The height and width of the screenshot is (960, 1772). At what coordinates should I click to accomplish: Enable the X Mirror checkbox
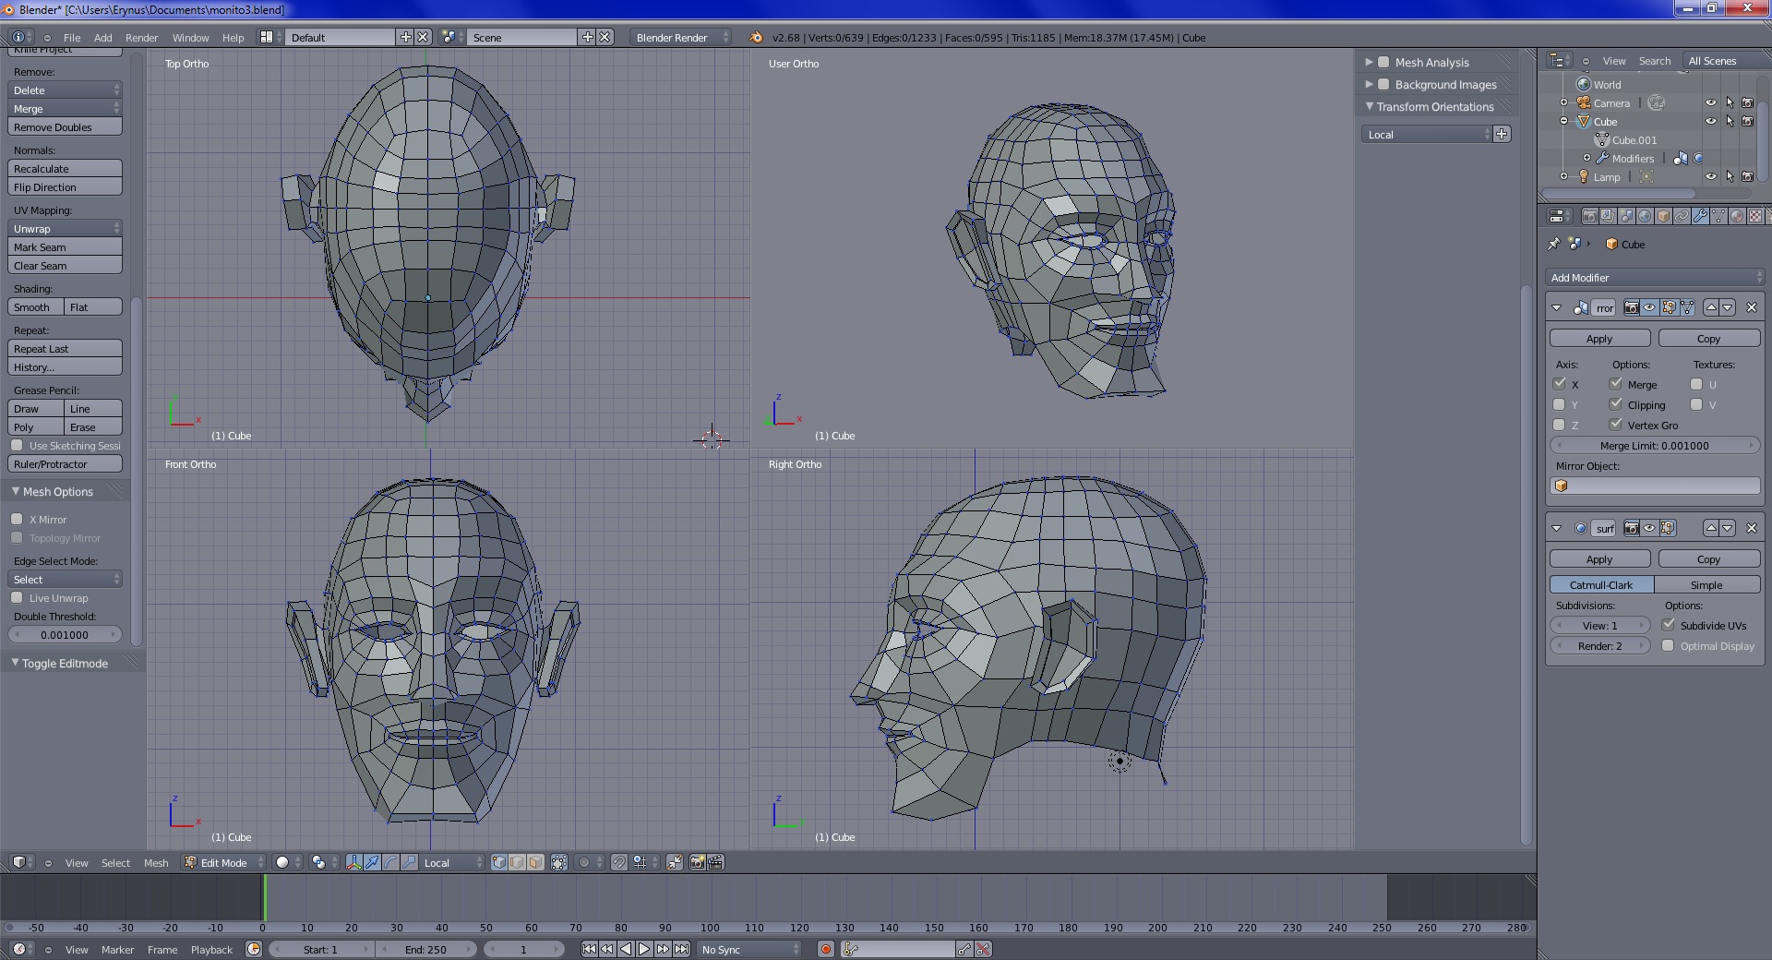(x=17, y=519)
